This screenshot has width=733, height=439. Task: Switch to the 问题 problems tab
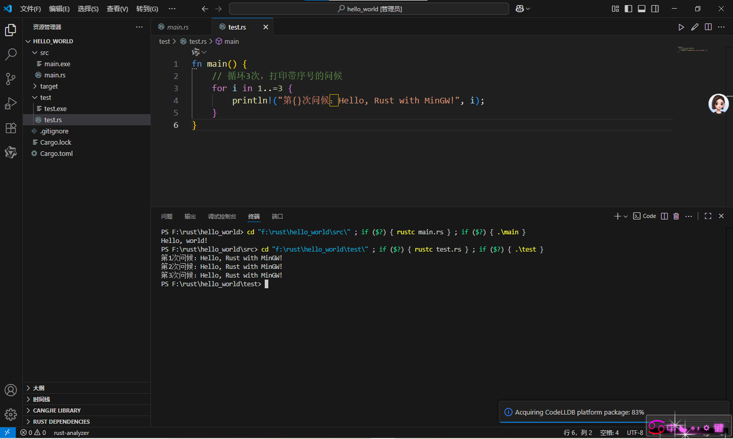[x=167, y=216]
